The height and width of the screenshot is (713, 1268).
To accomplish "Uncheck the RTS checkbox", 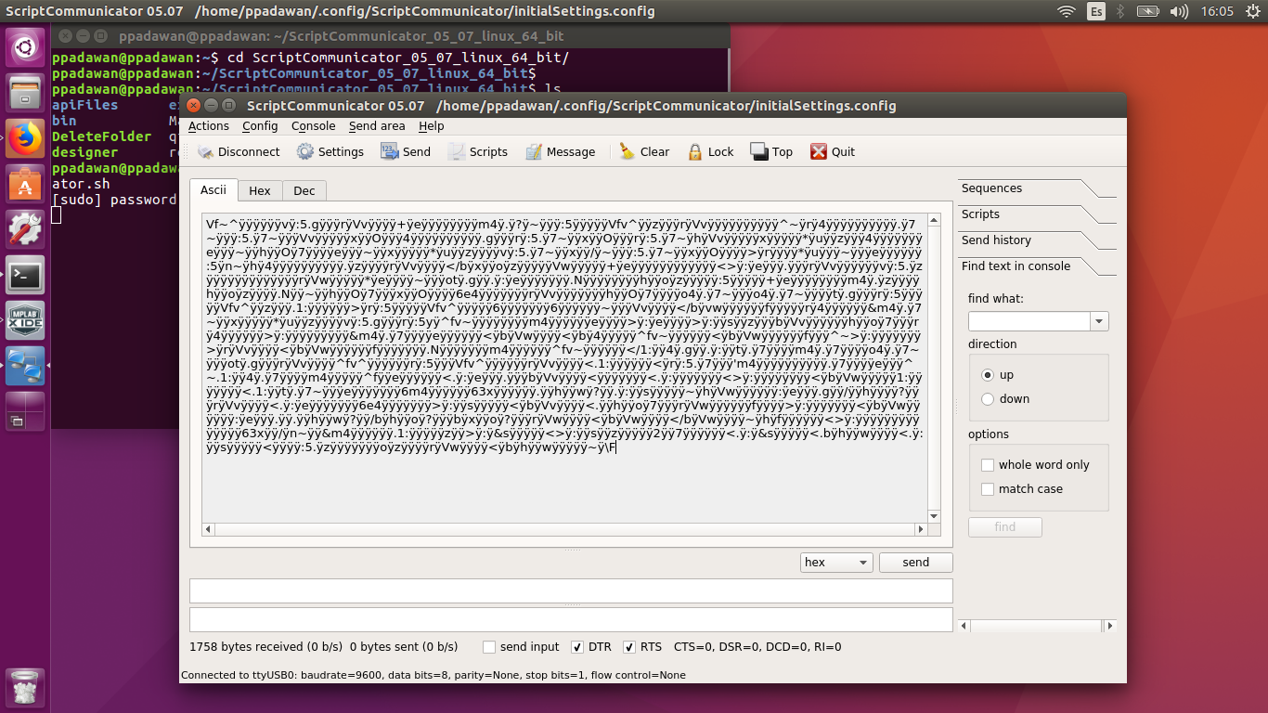I will point(629,647).
